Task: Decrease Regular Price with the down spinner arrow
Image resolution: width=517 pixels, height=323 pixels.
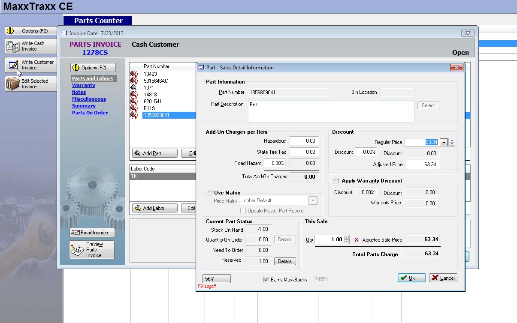Action: click(452, 144)
